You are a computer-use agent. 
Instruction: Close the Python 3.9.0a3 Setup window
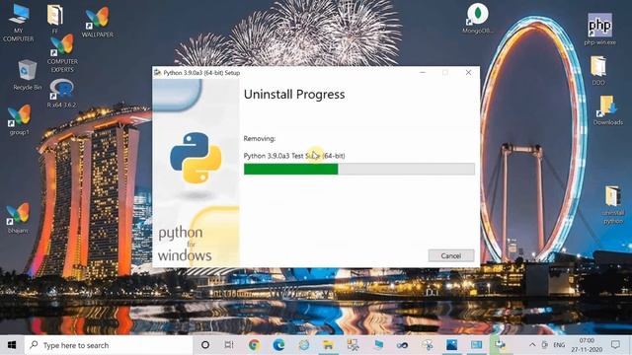(468, 72)
